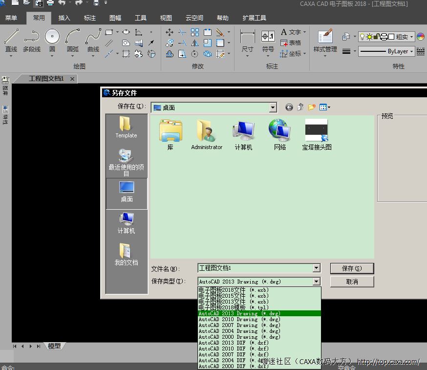Screen dimensions: 427x370
Task: Pick 电子图板2018文件 (*.exb) file type
Action: (234, 290)
